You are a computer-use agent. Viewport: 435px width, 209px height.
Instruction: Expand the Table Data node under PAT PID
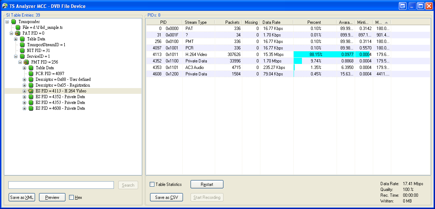click(x=16, y=39)
